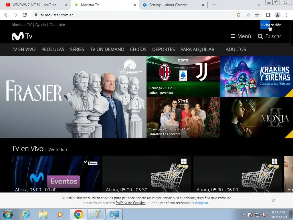Image resolution: width=293 pixels, height=220 pixels.
Task: Switch to WINDWS 7 ALT F4 YouTube tab
Action: 35,5
